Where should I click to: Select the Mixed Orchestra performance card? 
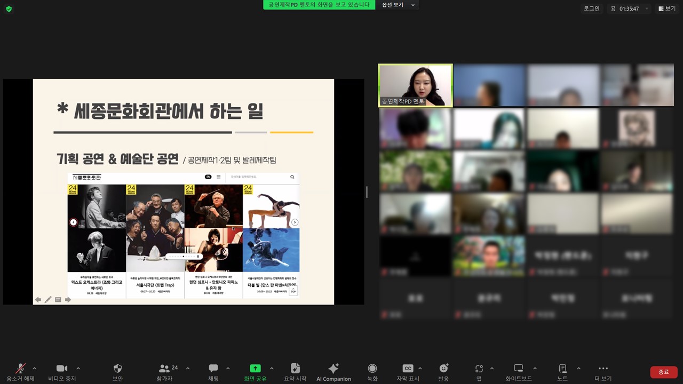click(x=97, y=241)
